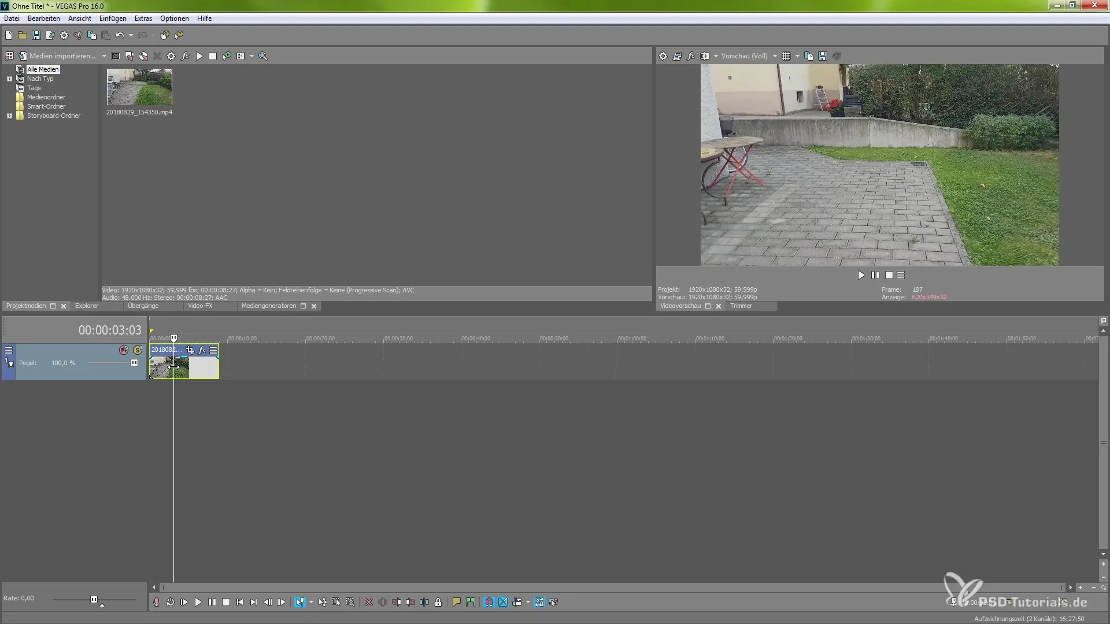
Task: Switch to the Mediengeneratoren tab
Action: click(269, 306)
